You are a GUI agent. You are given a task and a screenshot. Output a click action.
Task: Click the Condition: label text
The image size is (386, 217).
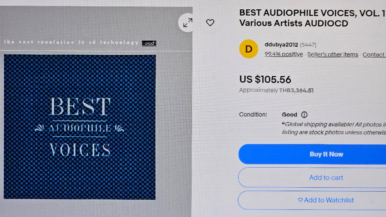click(253, 115)
